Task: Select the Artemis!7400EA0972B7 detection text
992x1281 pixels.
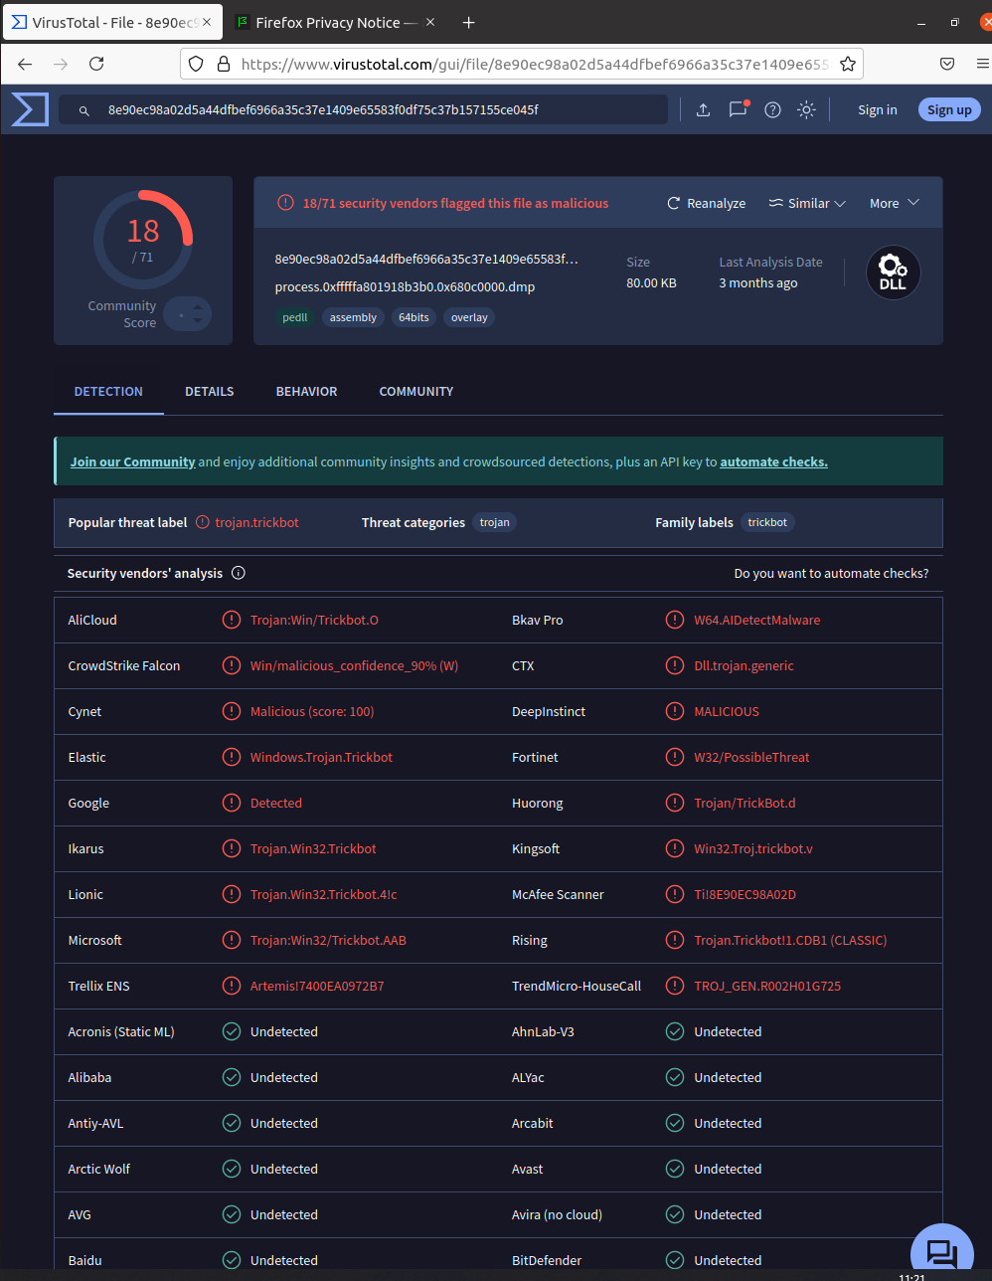Action: click(x=317, y=986)
